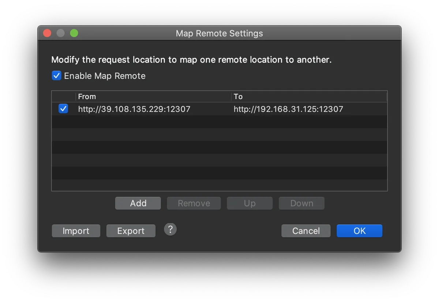This screenshot has height=302, width=439.
Task: Click the Map Remote Settings title bar
Action: coord(219,33)
